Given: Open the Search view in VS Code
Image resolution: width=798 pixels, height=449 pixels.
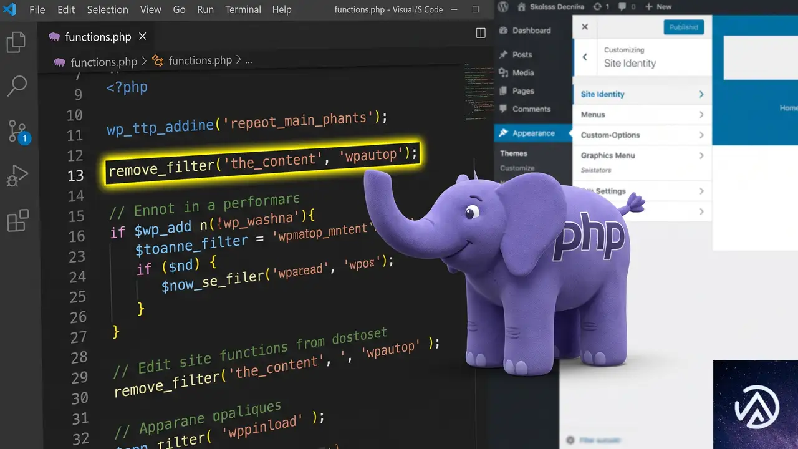Looking at the screenshot, I should [16, 86].
